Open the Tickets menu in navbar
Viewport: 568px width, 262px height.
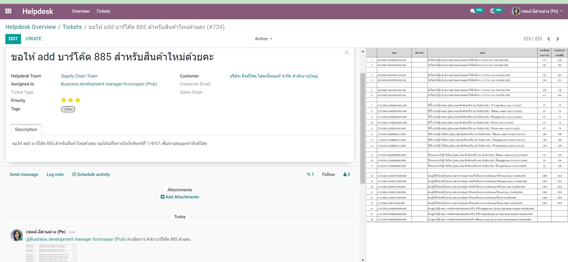(x=103, y=11)
